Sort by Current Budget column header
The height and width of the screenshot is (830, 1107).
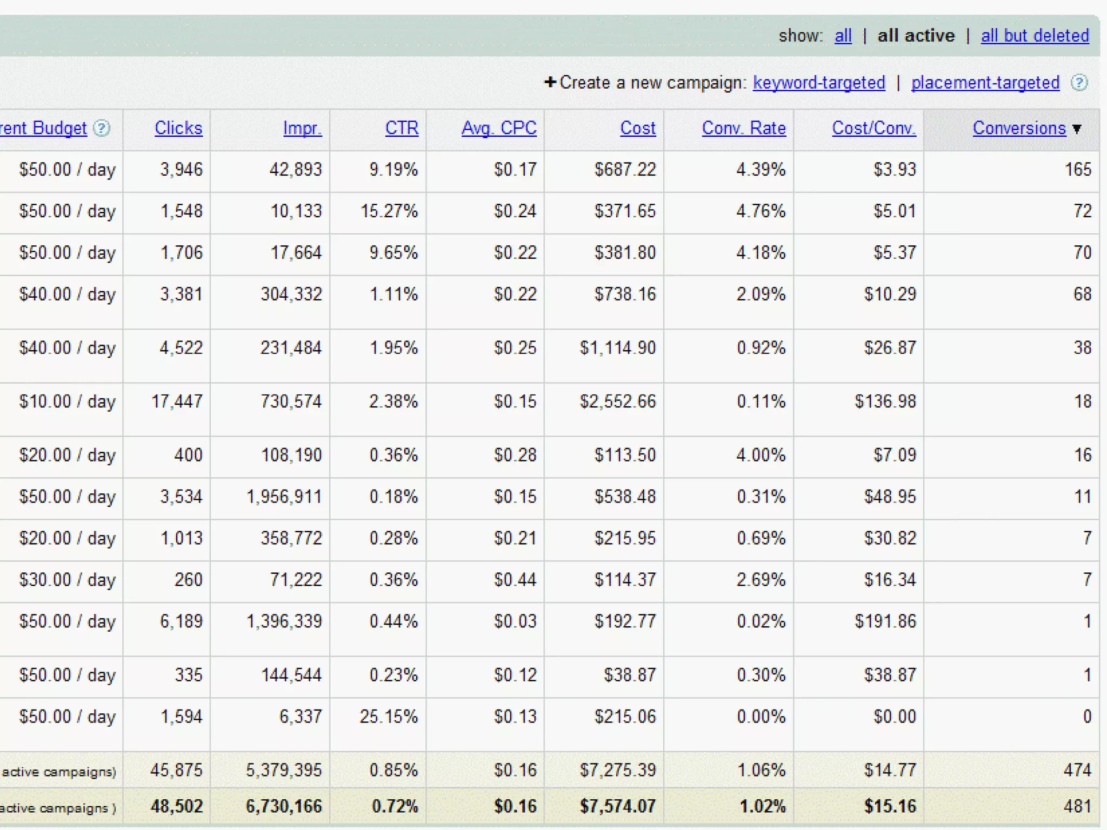click(x=43, y=128)
